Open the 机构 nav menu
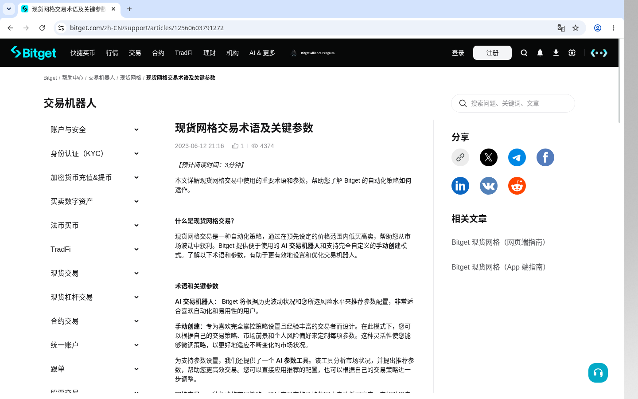Viewport: 638px width, 399px height. (x=233, y=53)
